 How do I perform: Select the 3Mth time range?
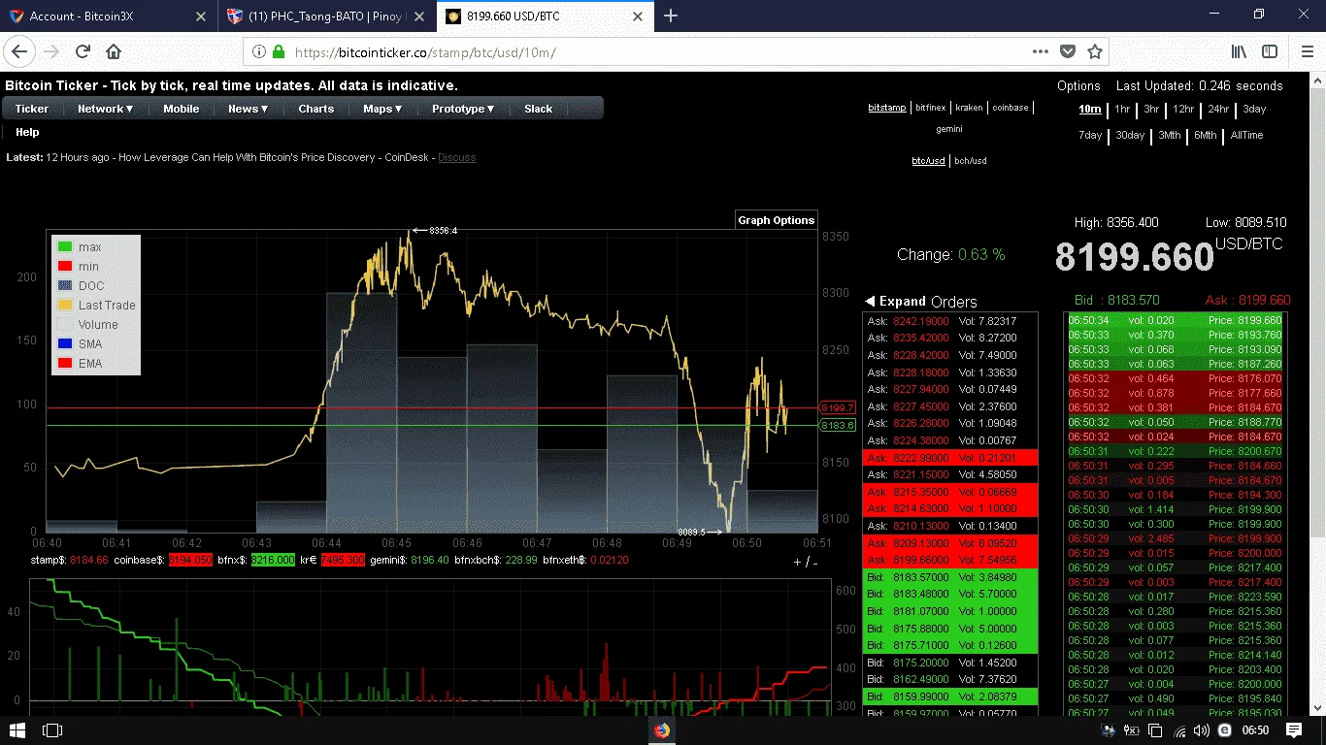1170,136
